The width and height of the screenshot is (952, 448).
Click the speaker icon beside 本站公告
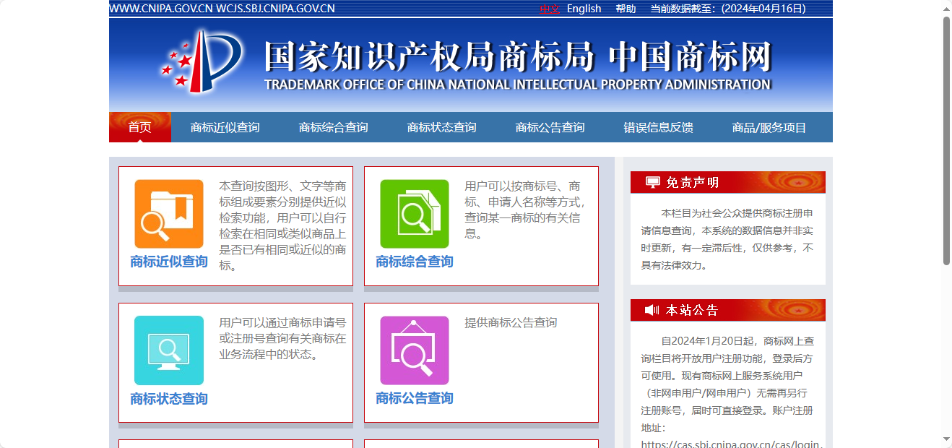(652, 310)
